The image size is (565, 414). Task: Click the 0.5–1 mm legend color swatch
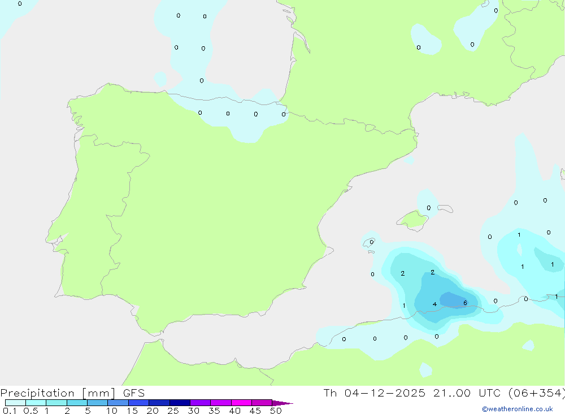tap(36, 403)
